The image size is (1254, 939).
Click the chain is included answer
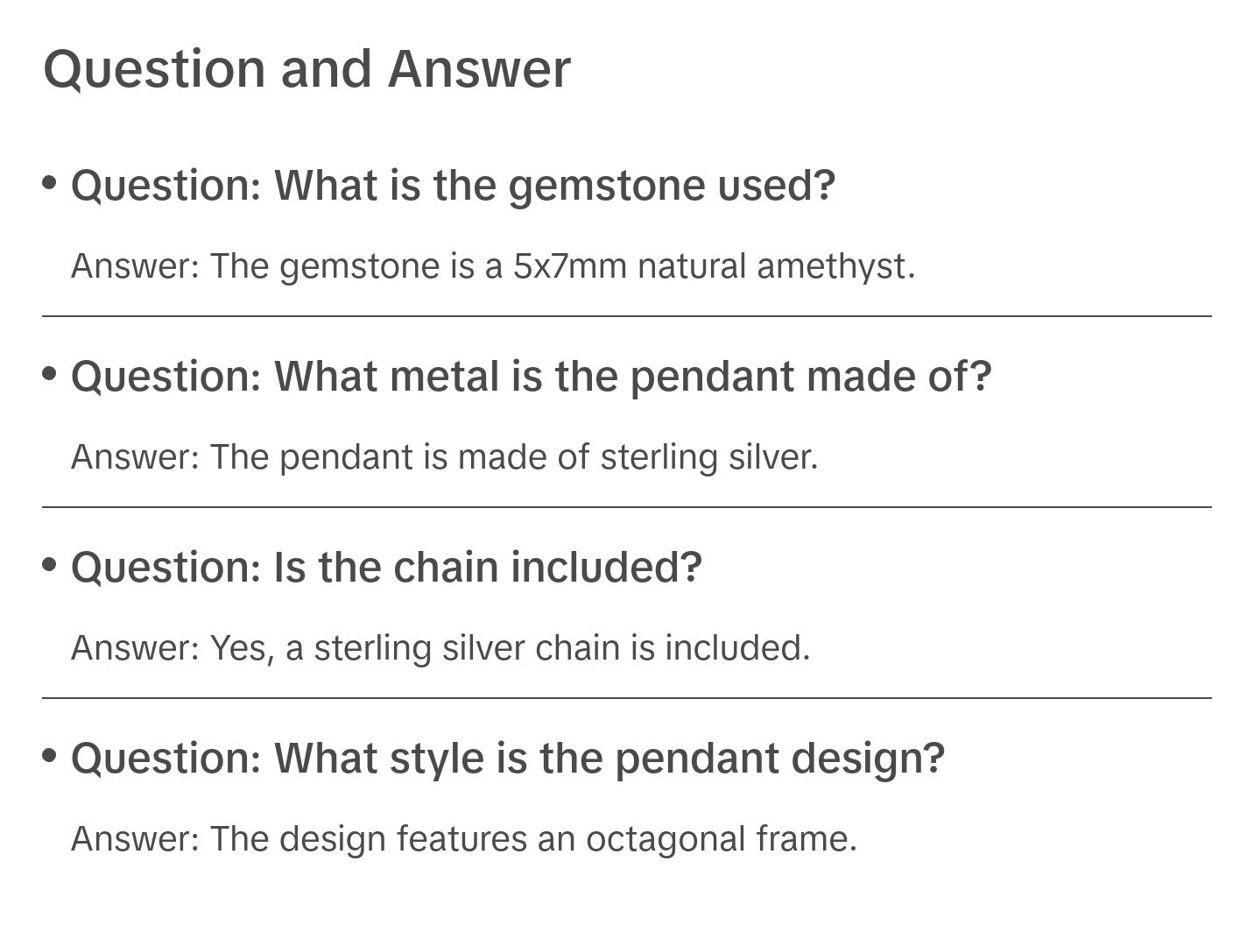pyautogui.click(x=440, y=648)
